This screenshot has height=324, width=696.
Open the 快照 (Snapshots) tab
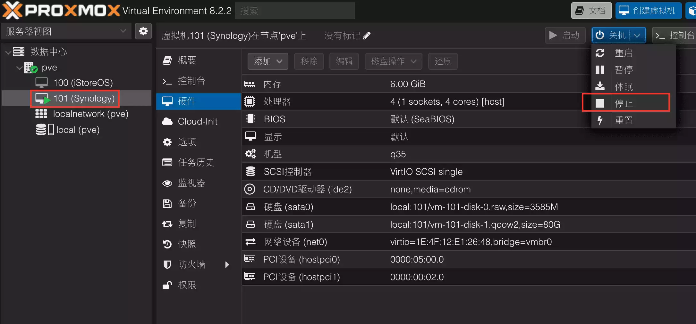point(187,244)
